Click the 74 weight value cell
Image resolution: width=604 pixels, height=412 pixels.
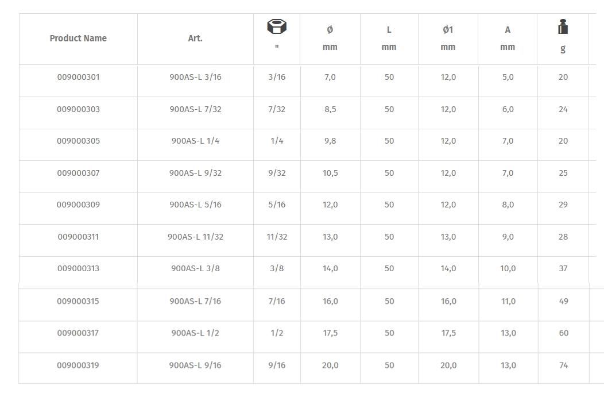tap(563, 365)
